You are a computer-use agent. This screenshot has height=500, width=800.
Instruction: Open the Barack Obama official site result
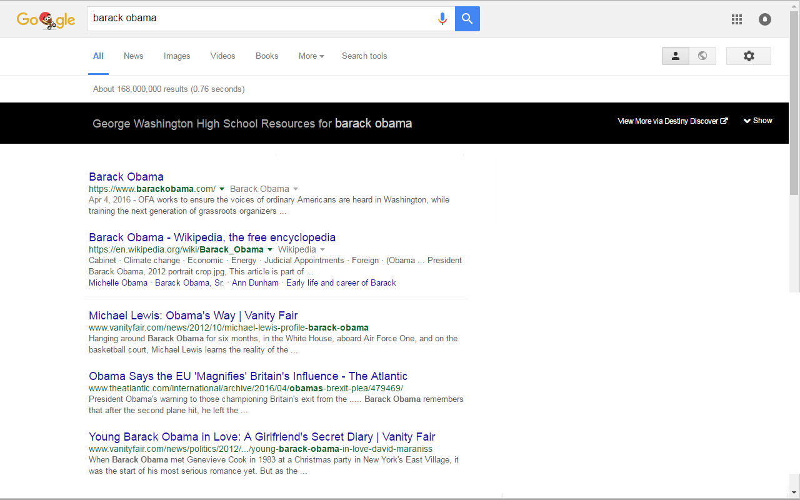[x=126, y=177]
